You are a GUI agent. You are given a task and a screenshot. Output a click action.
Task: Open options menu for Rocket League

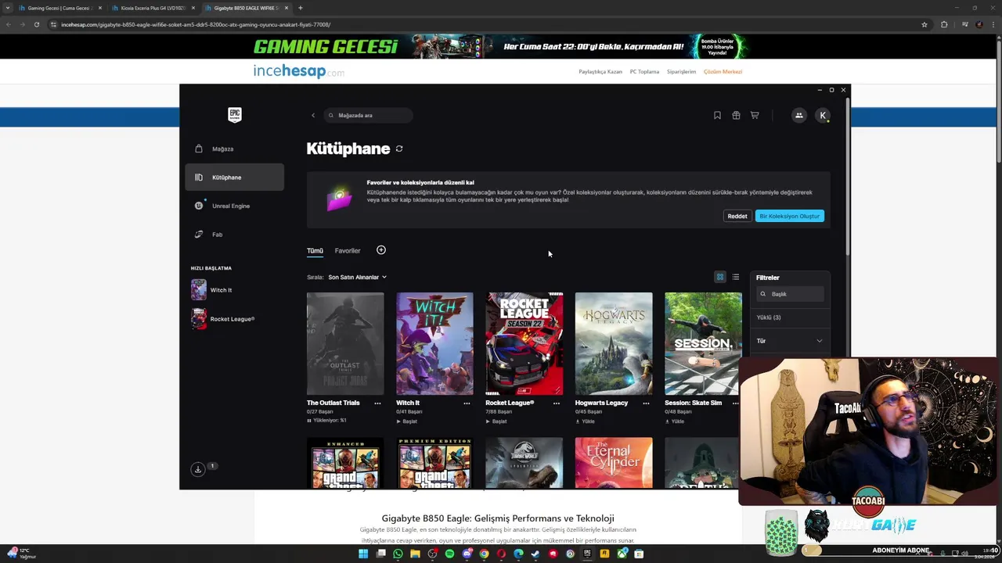click(x=557, y=403)
